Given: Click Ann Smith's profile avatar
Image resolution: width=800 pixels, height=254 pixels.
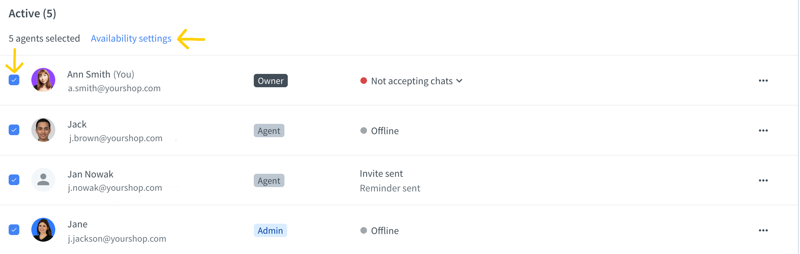Looking at the screenshot, I should [x=43, y=80].
